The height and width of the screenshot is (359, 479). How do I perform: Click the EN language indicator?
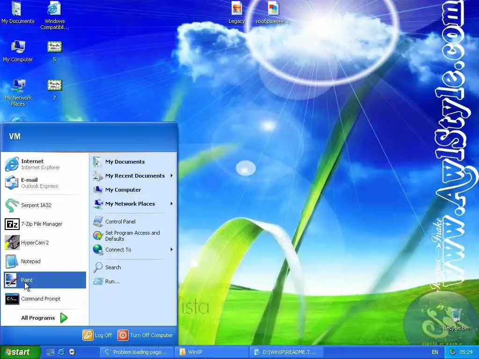point(435,352)
